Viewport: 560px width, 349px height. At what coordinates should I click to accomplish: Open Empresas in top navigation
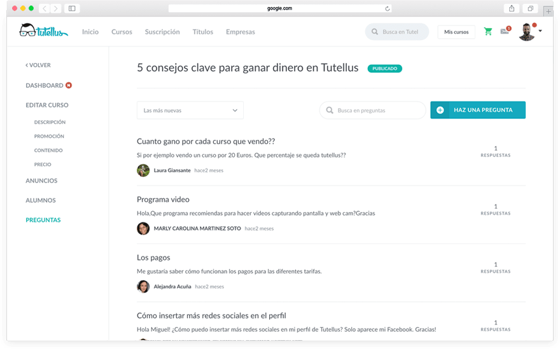(241, 32)
